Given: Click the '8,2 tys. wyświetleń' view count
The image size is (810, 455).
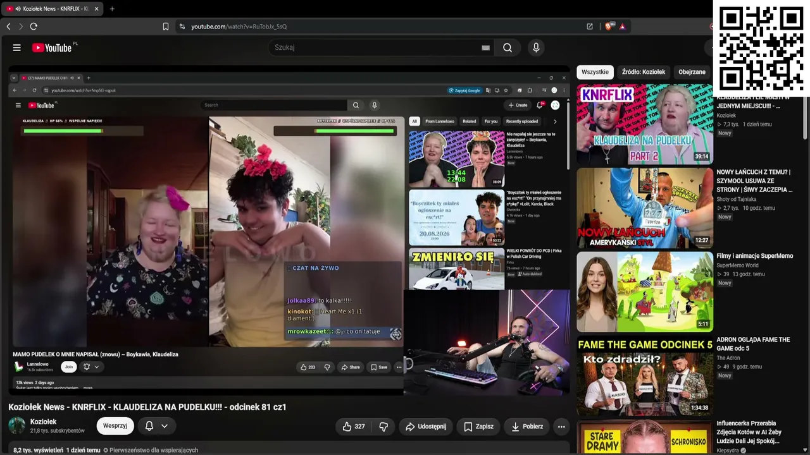Looking at the screenshot, I should [x=38, y=451].
